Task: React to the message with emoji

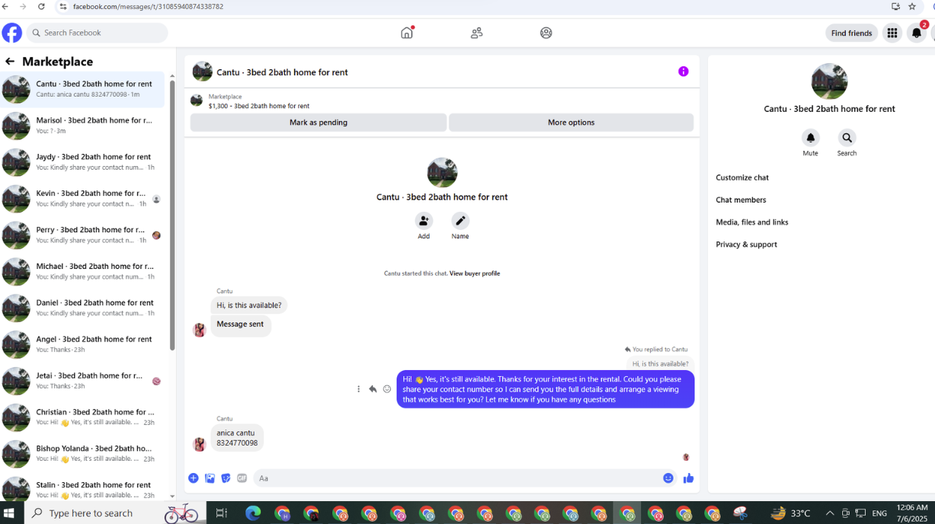Action: pos(387,389)
